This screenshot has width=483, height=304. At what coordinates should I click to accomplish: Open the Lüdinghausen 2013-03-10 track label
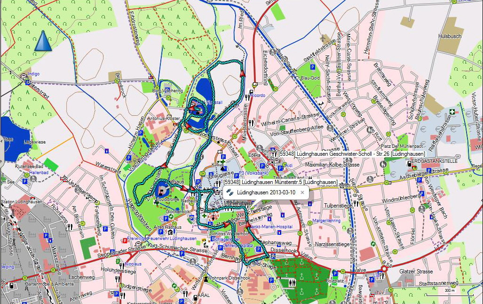[x=266, y=192]
